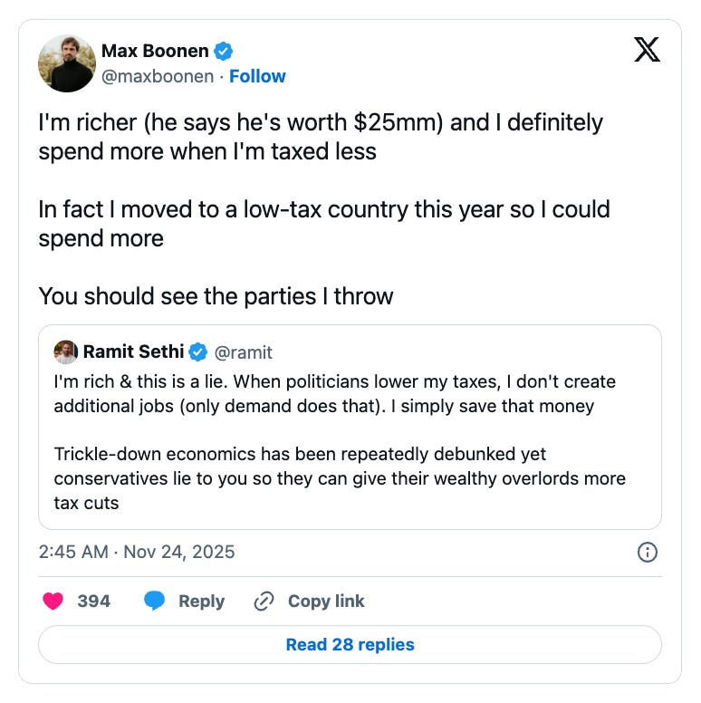This screenshot has width=701, height=703.
Task: Open Ramit Sethi's small avatar
Action: point(66,351)
